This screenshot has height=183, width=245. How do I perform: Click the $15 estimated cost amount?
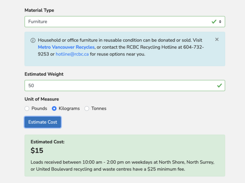pos(37,151)
